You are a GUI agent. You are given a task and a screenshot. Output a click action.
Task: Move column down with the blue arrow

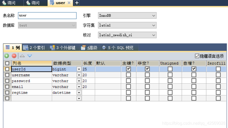pos(30,56)
